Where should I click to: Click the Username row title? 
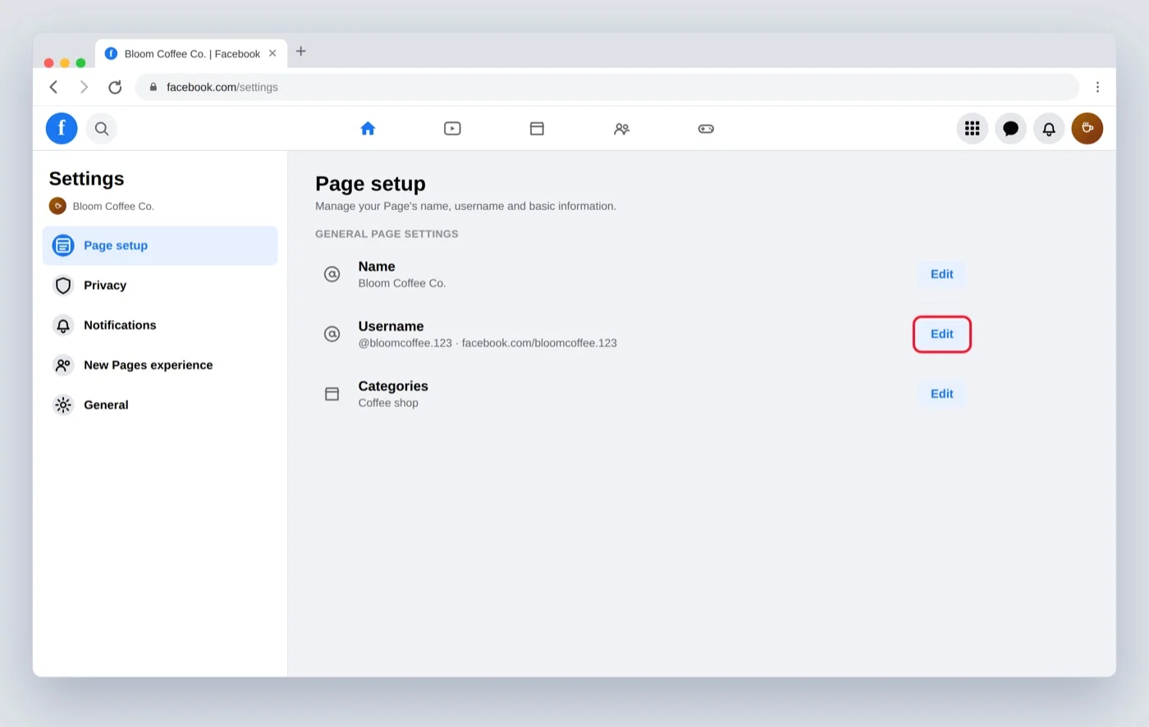tap(391, 327)
